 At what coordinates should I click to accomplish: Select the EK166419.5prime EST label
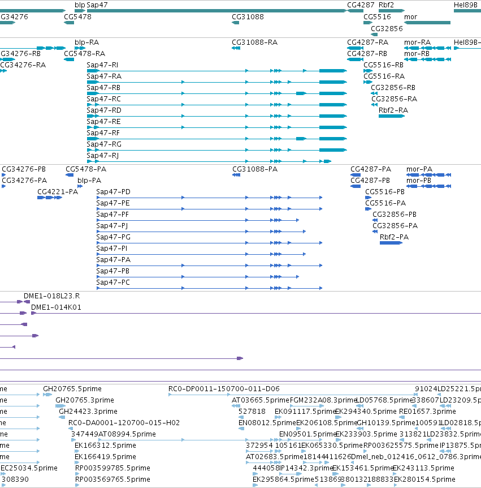pyautogui.click(x=105, y=456)
